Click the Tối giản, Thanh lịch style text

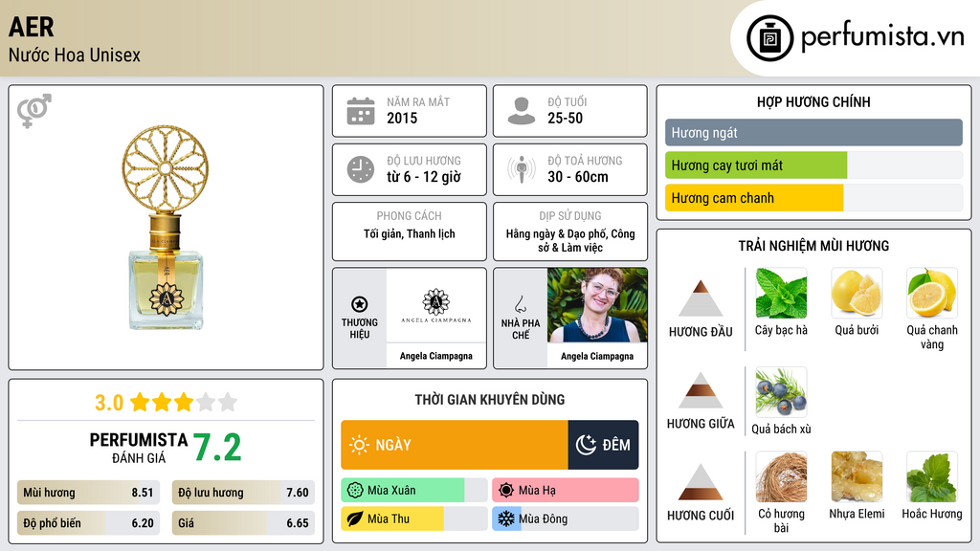click(x=410, y=233)
